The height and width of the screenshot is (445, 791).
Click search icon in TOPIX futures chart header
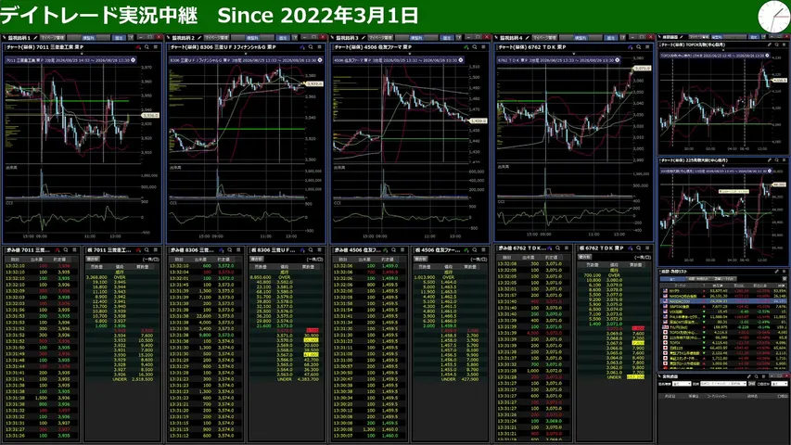(x=777, y=44)
